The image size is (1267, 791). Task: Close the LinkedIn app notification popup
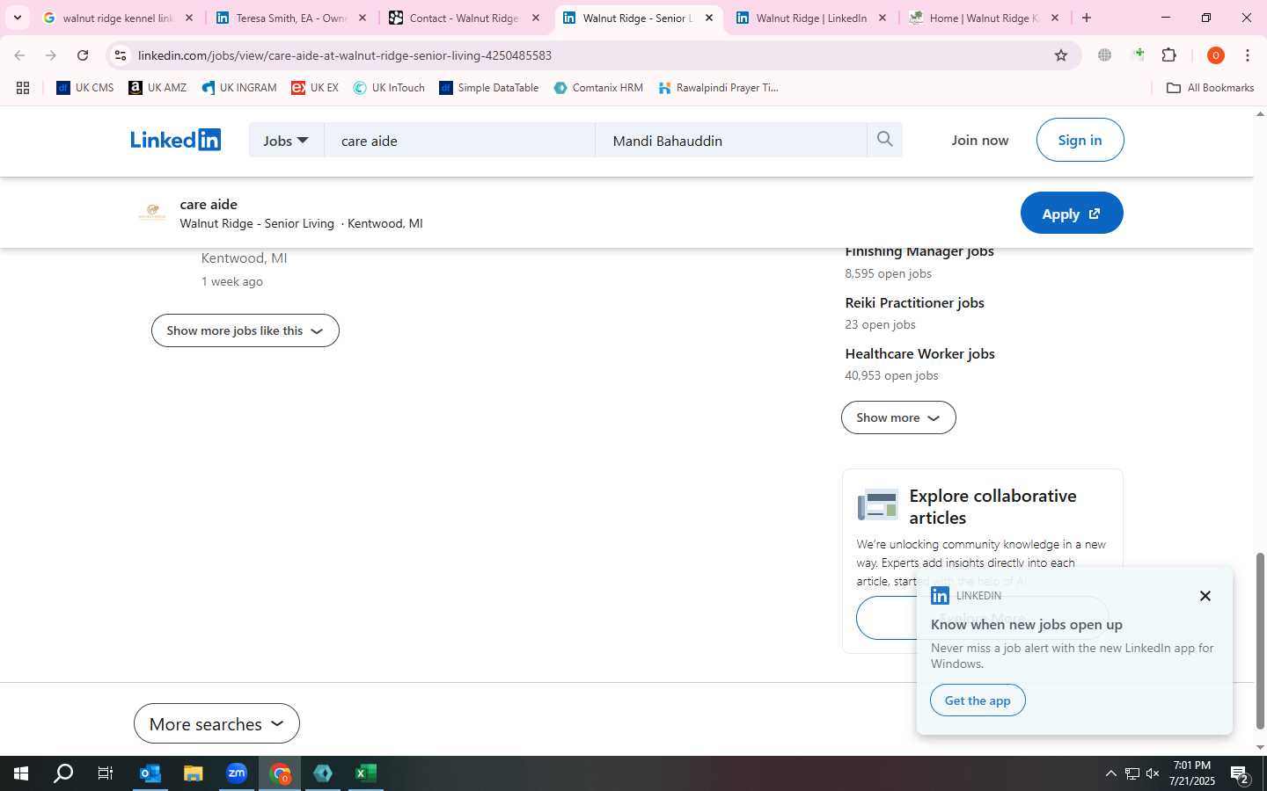click(x=1205, y=596)
